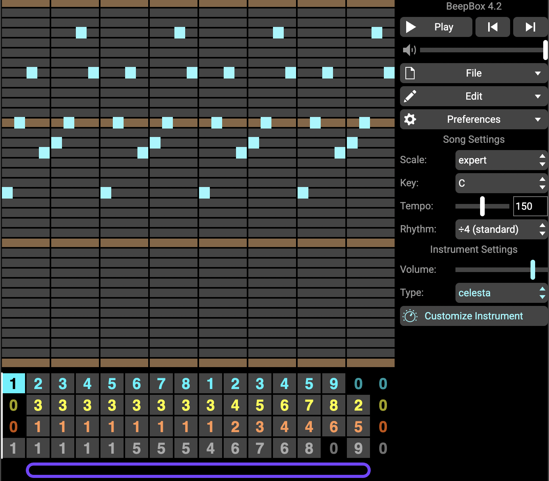Skip to the next bar
Screen dimensions: 549x481
point(531,27)
